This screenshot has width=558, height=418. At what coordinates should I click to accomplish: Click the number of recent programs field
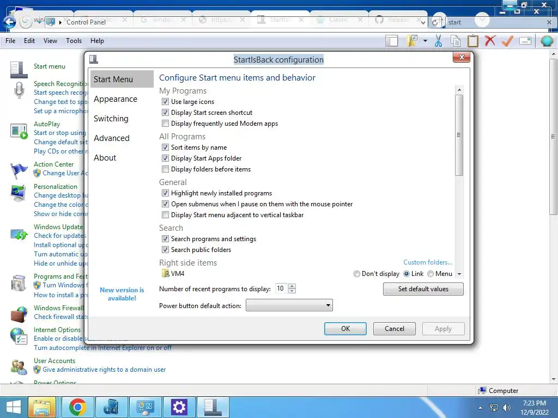[282, 288]
